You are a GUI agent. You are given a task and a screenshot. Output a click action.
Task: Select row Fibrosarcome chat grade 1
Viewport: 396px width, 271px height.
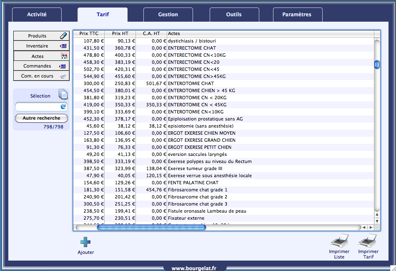(223, 189)
